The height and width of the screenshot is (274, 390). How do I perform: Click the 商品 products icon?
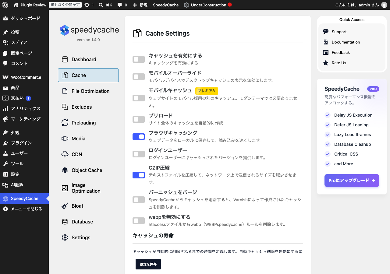click(5, 88)
